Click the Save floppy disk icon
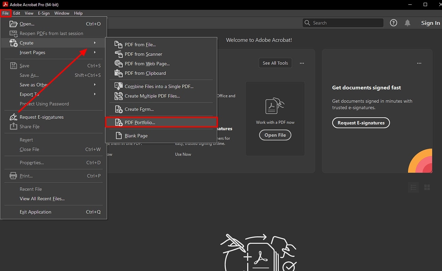Screen dimensions: 442x271 tap(13, 66)
